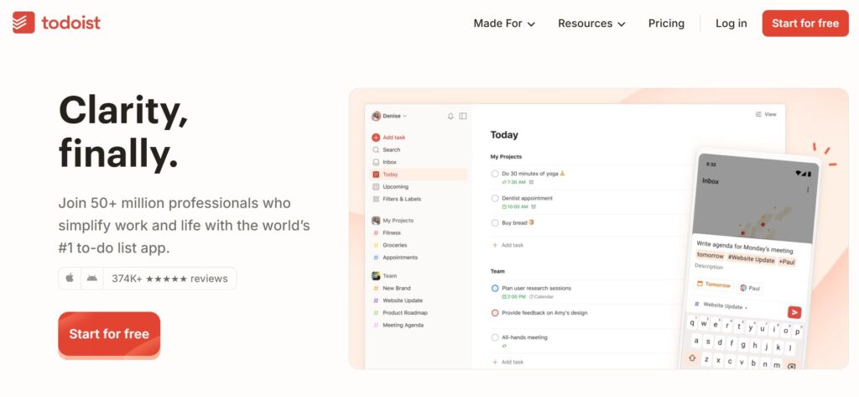
Task: Expand the Resources dropdown menu
Action: point(591,23)
